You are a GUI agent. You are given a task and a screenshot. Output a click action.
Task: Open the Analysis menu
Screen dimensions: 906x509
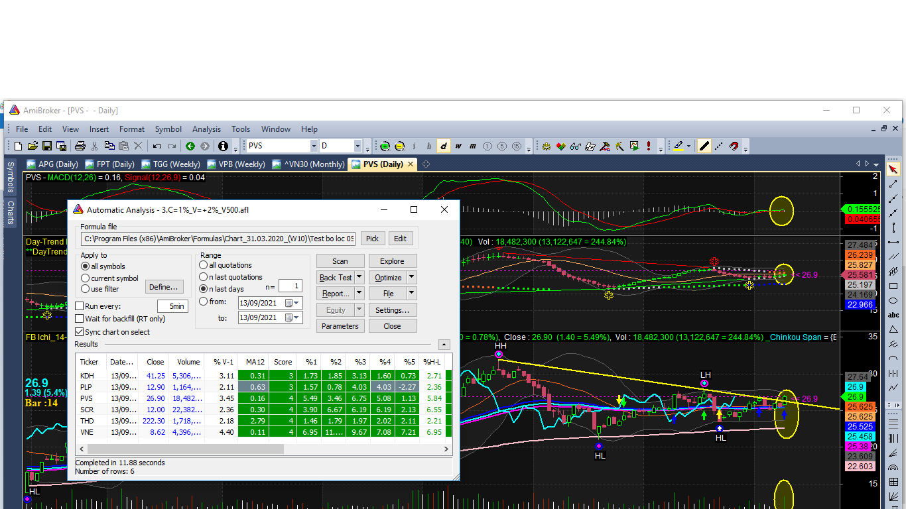[x=206, y=129]
